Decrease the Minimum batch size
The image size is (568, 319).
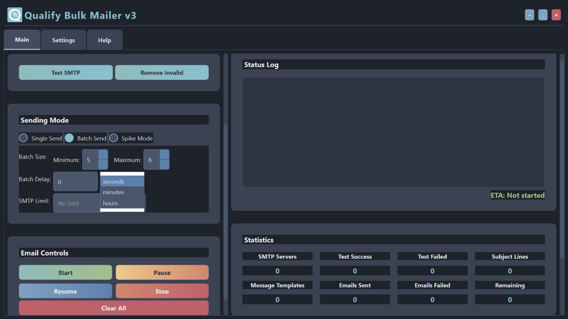(x=103, y=165)
